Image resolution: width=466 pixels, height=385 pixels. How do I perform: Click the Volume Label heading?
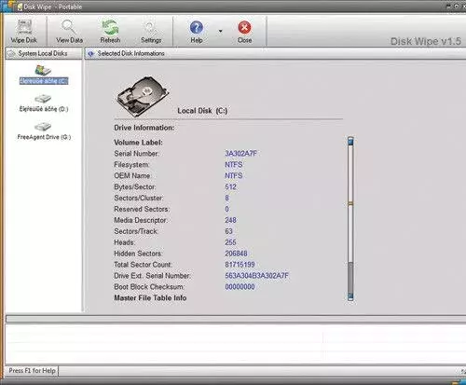(138, 143)
